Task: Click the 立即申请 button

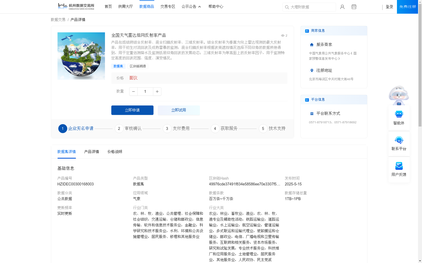Action: click(132, 110)
